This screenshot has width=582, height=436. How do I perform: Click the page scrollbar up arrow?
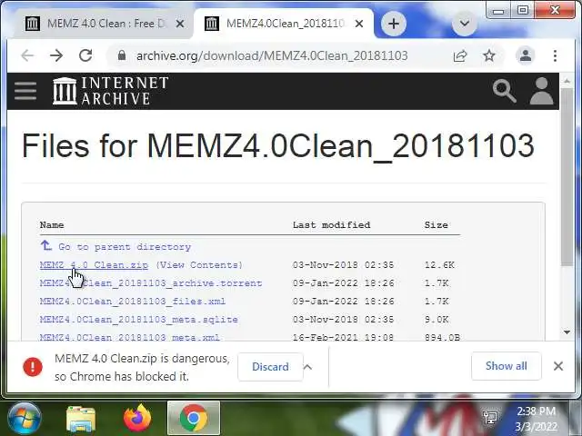tap(567, 81)
